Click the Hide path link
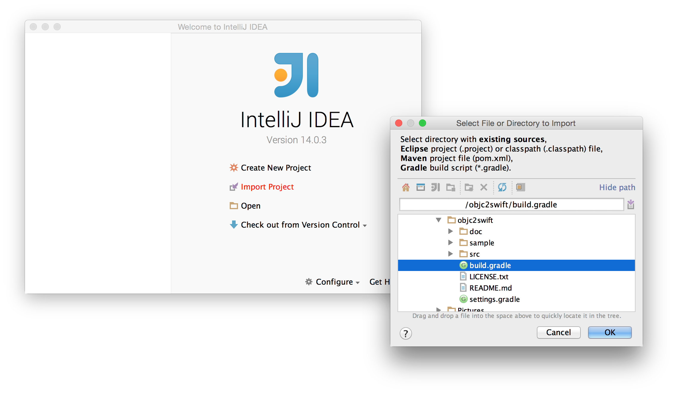This screenshot has height=394, width=676. 617,187
